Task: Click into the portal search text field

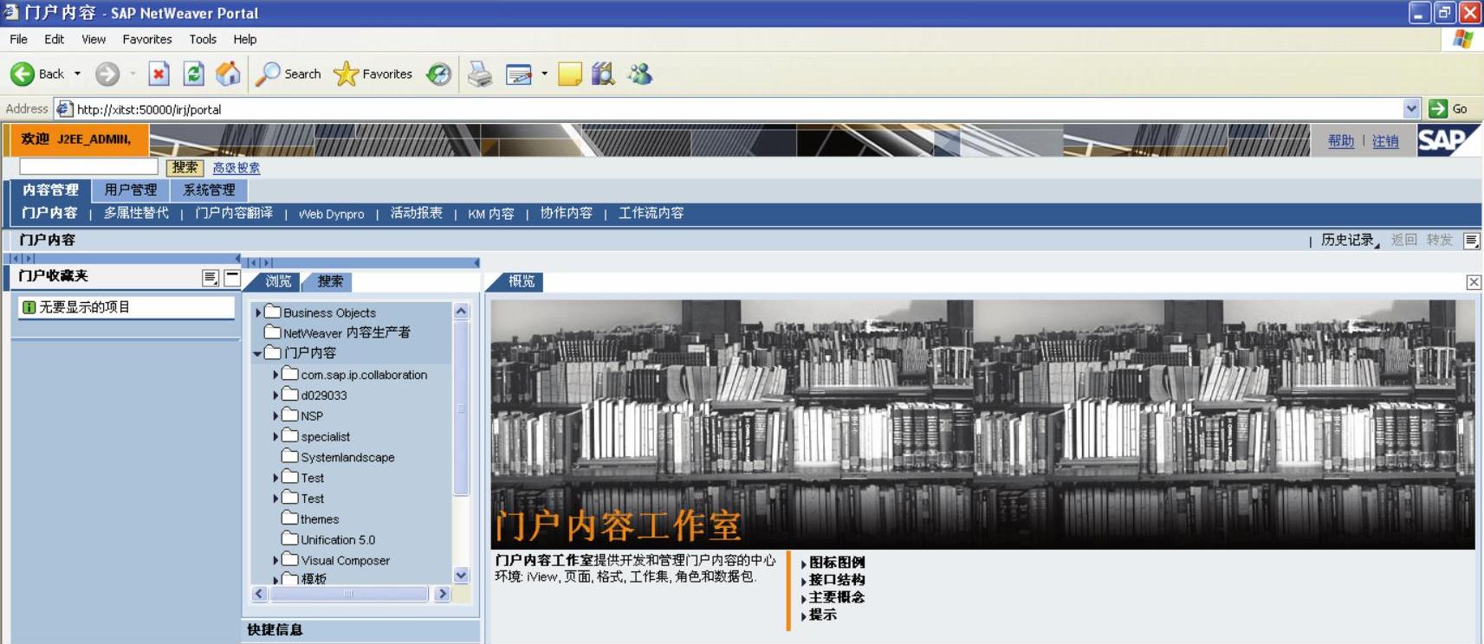Action: point(88,166)
